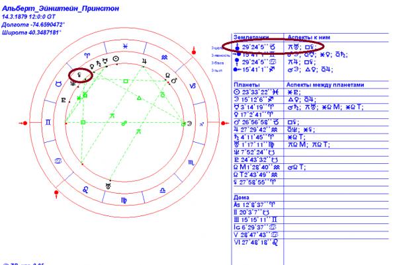393x265 pixels.
Task: Click the chart title Альберт_Эйнштейн_Принстон
Action: click(60, 9)
